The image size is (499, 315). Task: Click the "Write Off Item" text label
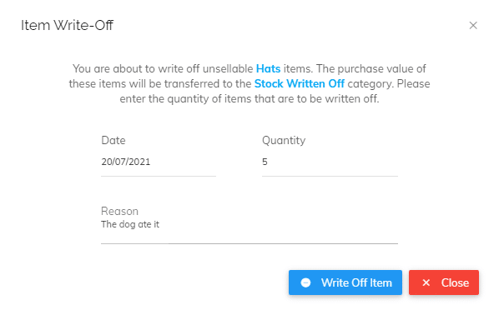click(x=356, y=282)
